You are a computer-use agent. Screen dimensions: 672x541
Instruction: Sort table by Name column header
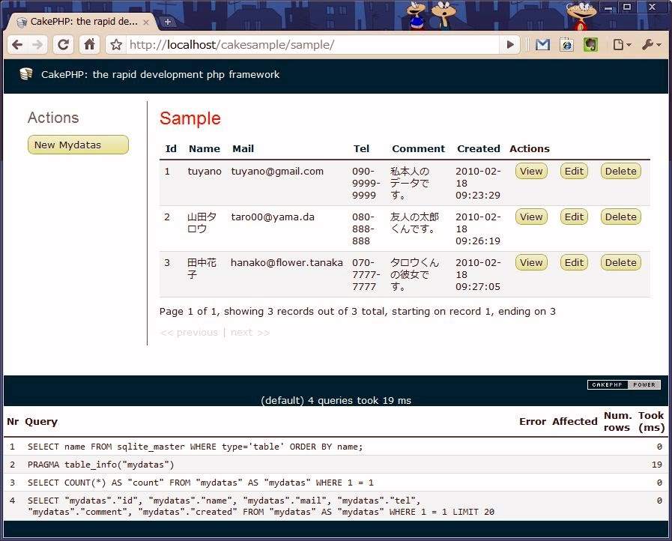204,148
